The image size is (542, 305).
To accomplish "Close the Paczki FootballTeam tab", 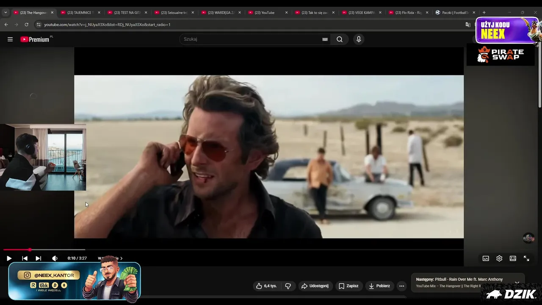I will (473, 13).
